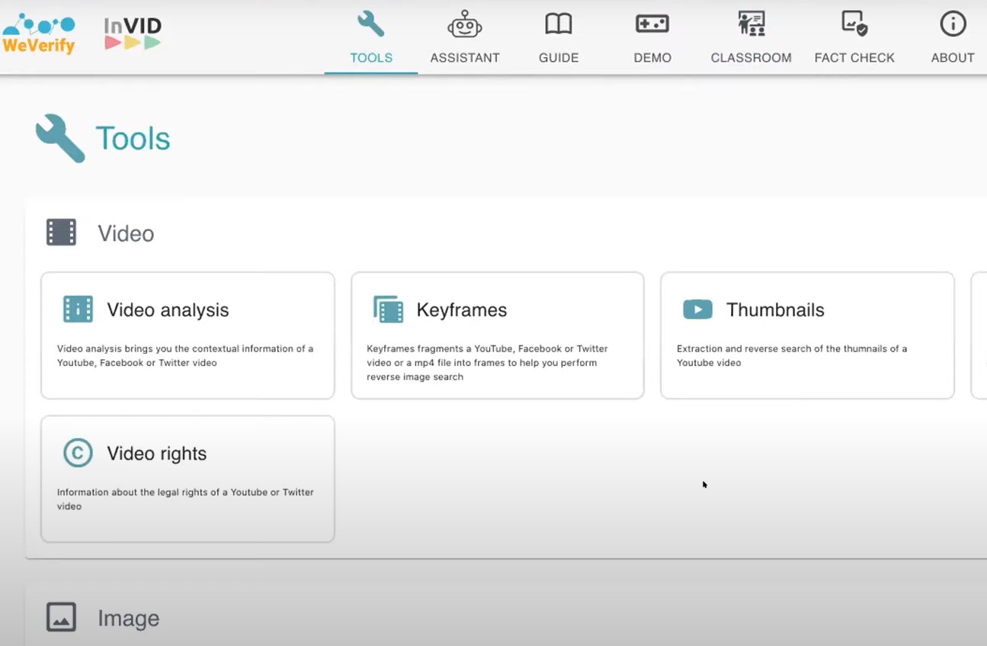This screenshot has height=646, width=987.
Task: Select the Tools wrench icon
Action: [370, 24]
